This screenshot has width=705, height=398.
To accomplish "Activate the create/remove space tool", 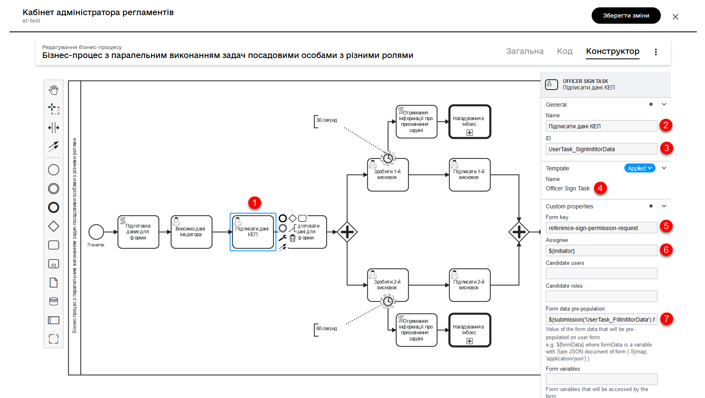I will pyautogui.click(x=54, y=127).
